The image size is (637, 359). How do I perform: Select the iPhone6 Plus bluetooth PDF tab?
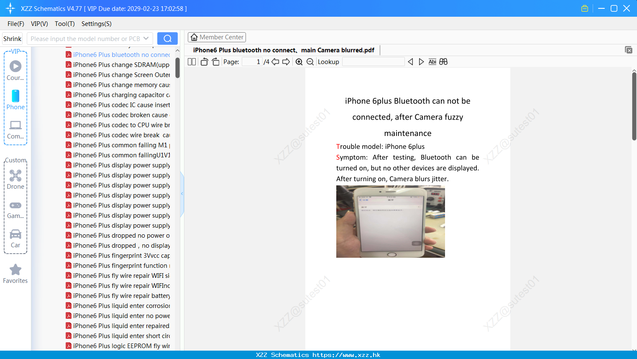[284, 50]
